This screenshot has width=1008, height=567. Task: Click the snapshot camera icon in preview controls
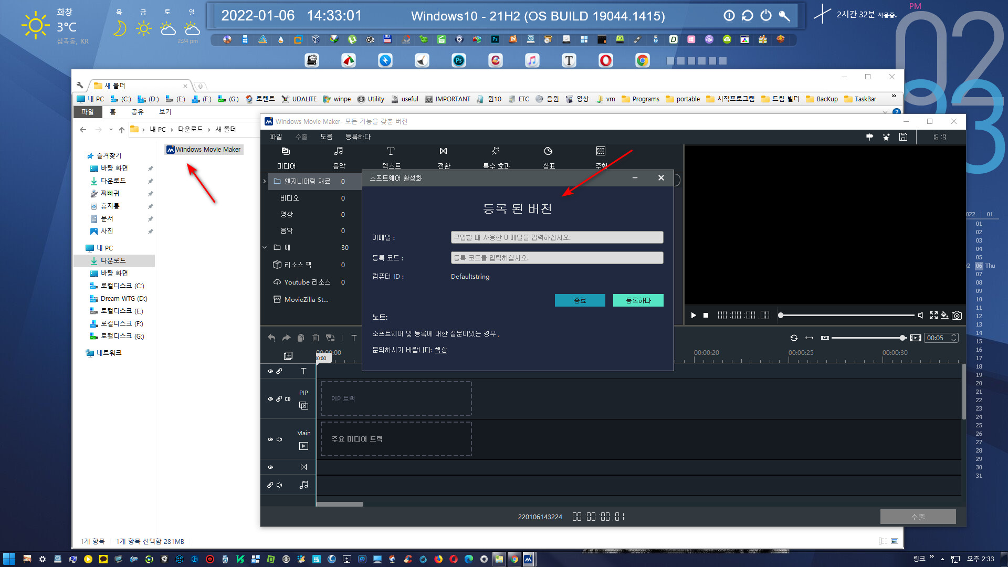(957, 315)
